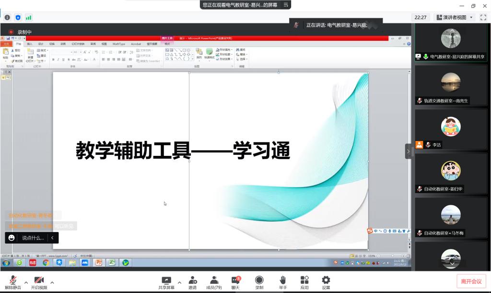
Task: Click the meeting info icon
Action: (8, 17)
